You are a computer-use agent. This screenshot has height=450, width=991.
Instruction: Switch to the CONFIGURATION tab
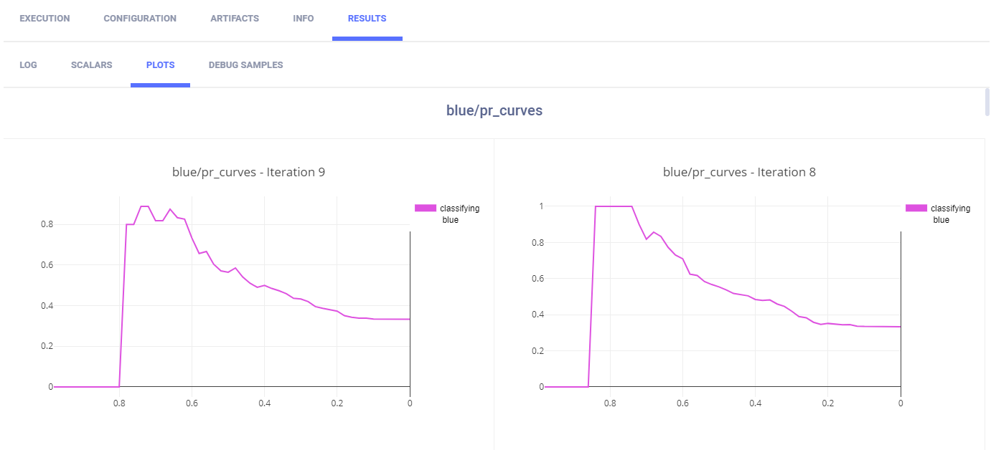(x=140, y=19)
